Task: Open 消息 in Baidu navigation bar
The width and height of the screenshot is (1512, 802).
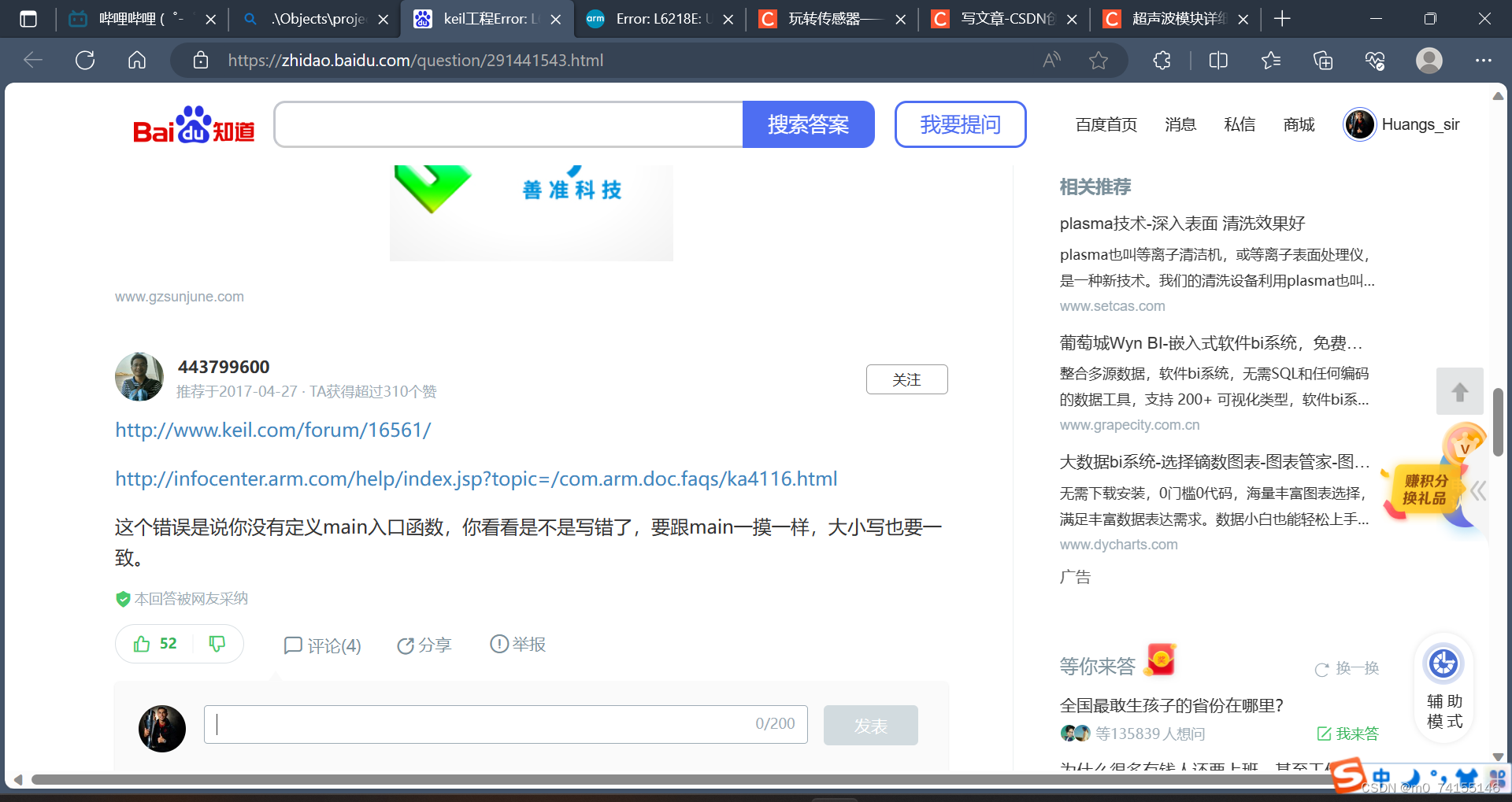Action: 1180,124
